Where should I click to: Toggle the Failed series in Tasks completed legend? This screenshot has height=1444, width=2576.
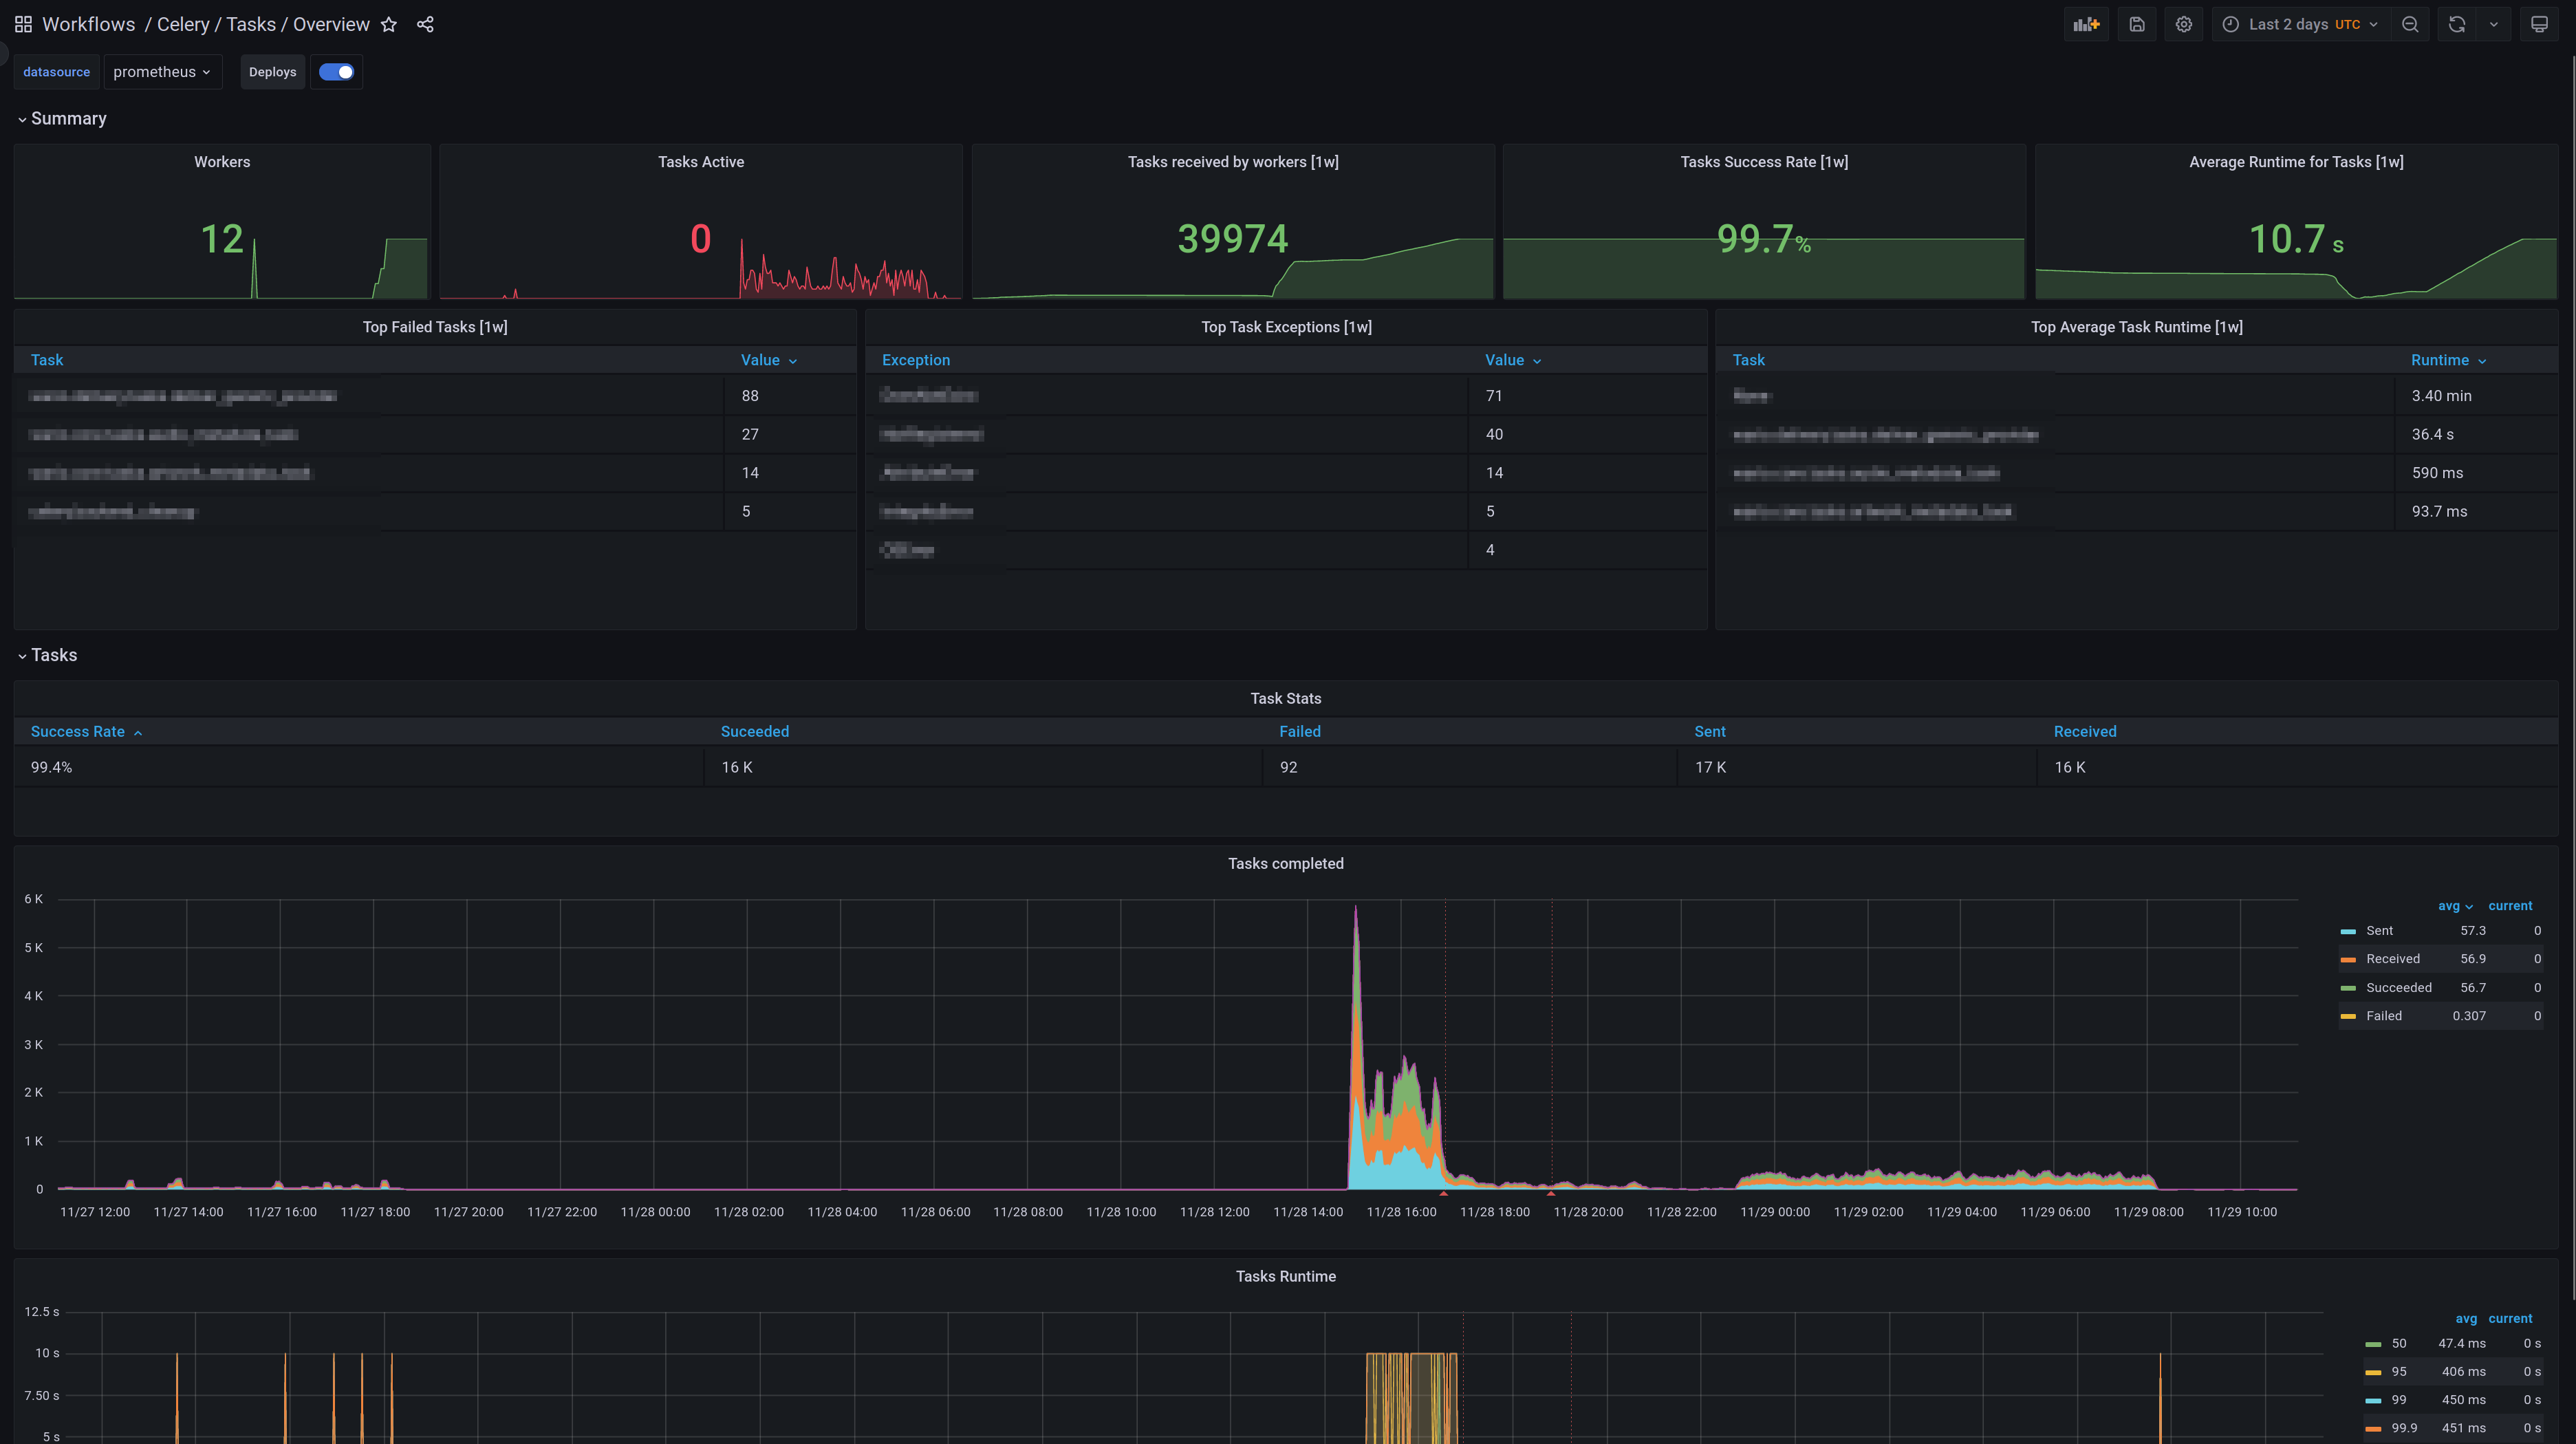(x=2383, y=1016)
